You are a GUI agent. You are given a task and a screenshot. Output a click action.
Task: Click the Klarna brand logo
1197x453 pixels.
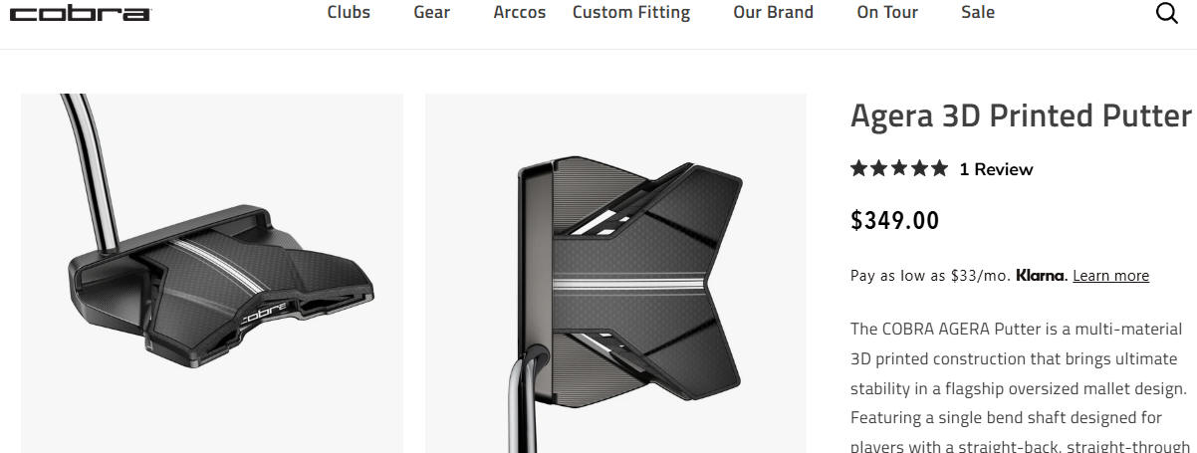click(1041, 276)
